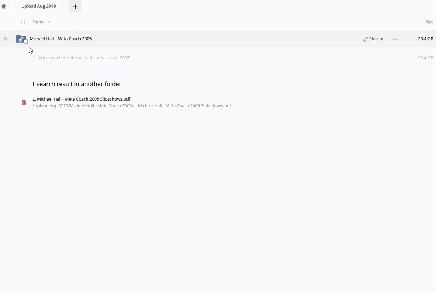Click the shared folder icon with link symbol
Screen dimensions: 436x293
(20, 39)
